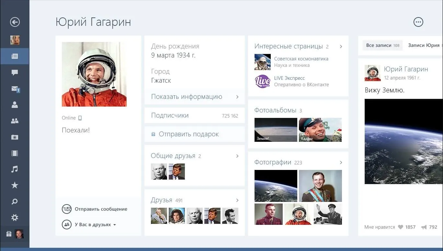Switch to 'Записи Юрия' tab
This screenshot has height=251, width=443.
point(424,46)
